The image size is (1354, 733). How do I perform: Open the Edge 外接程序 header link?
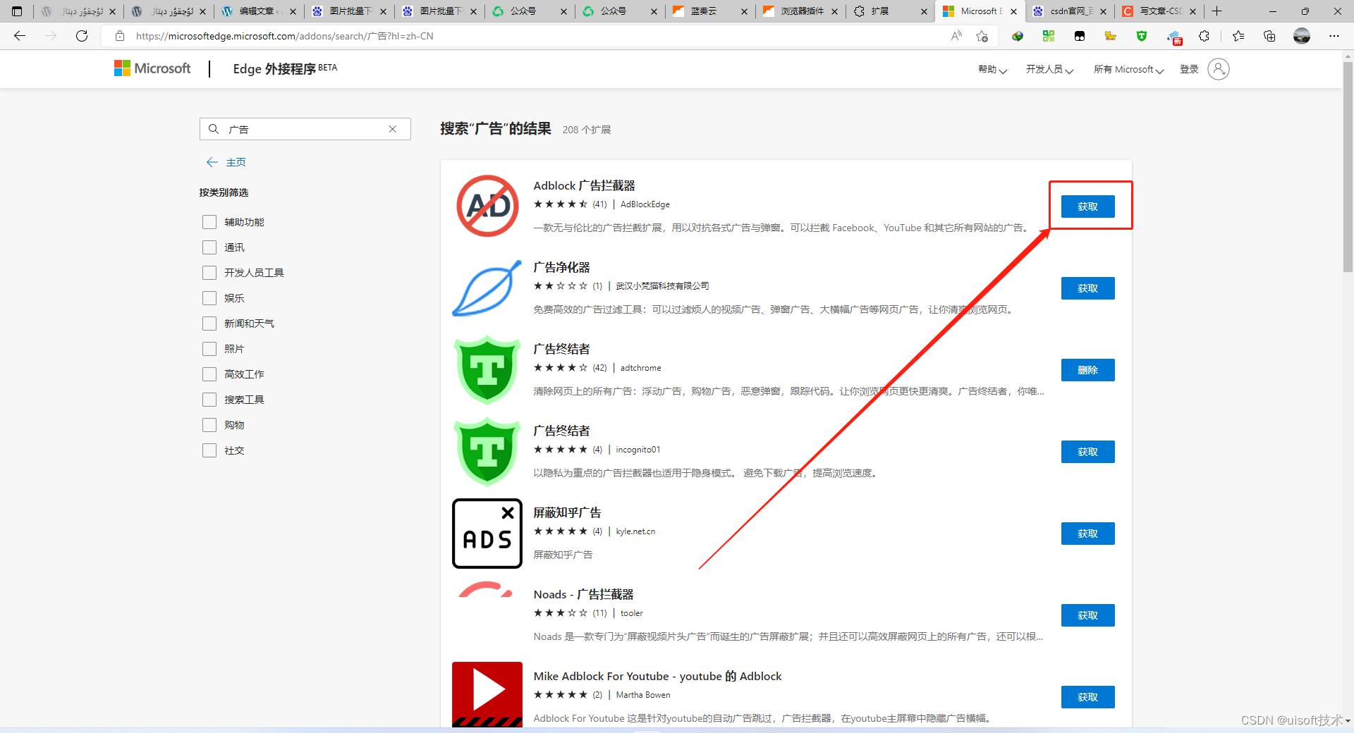(x=285, y=68)
